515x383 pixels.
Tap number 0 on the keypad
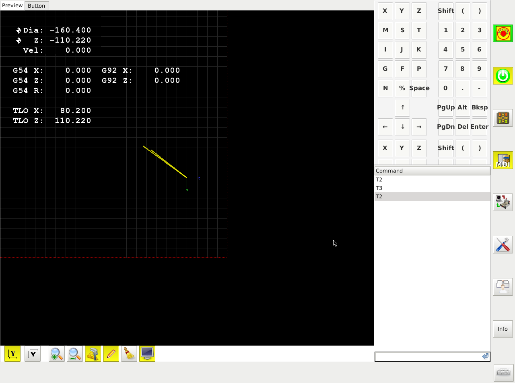click(x=446, y=88)
